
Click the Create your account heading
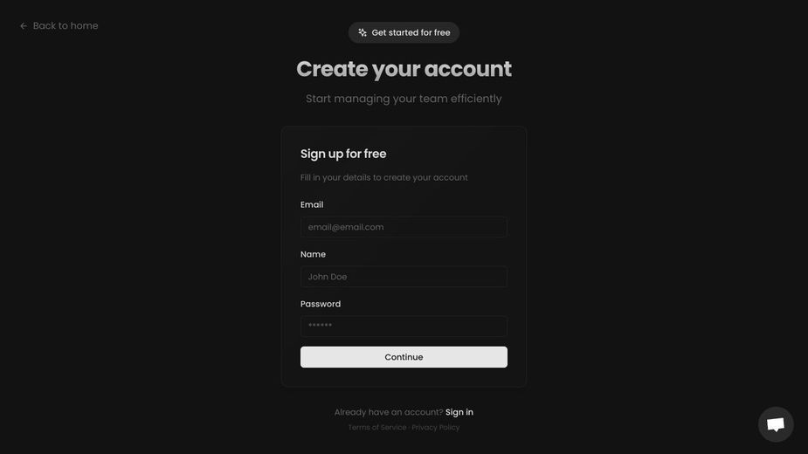click(x=404, y=69)
